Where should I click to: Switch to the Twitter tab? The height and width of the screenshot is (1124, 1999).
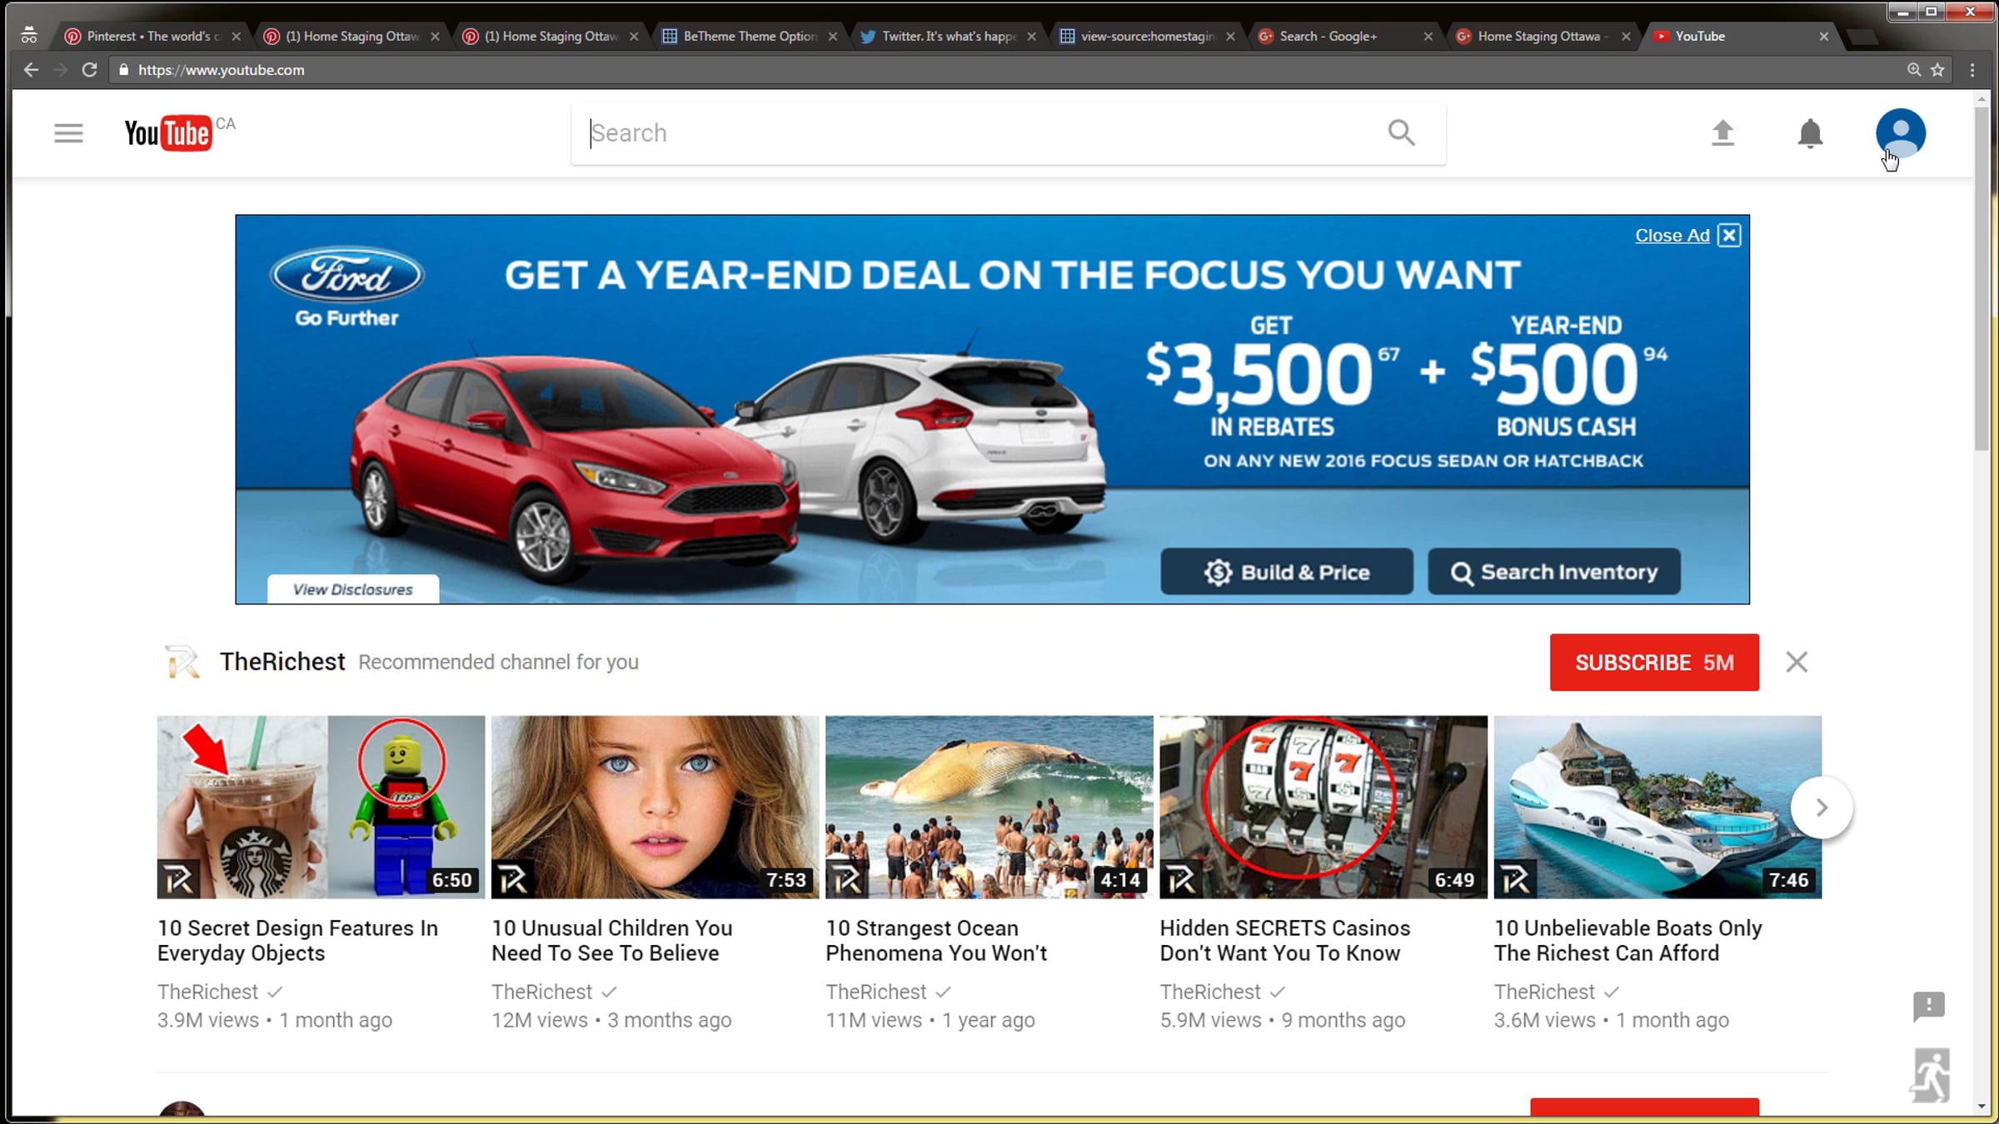click(x=948, y=37)
